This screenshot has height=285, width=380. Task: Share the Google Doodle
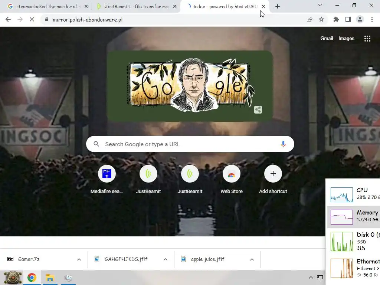point(258,109)
